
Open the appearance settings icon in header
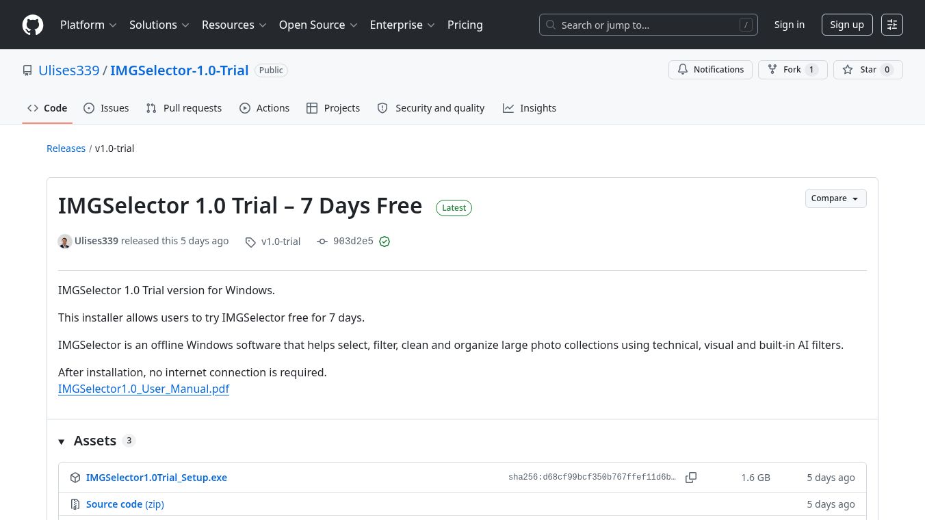[892, 25]
